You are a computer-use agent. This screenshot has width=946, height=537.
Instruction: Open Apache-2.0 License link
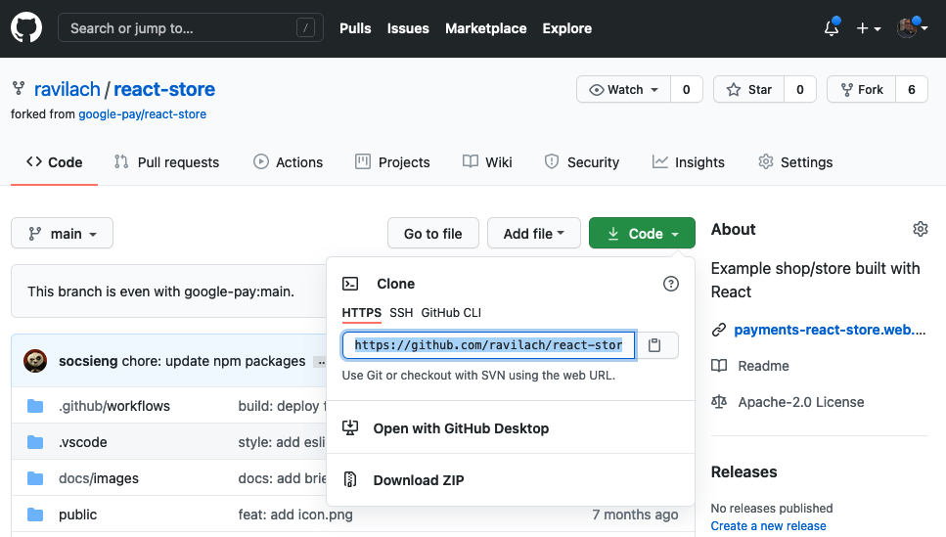coord(800,402)
